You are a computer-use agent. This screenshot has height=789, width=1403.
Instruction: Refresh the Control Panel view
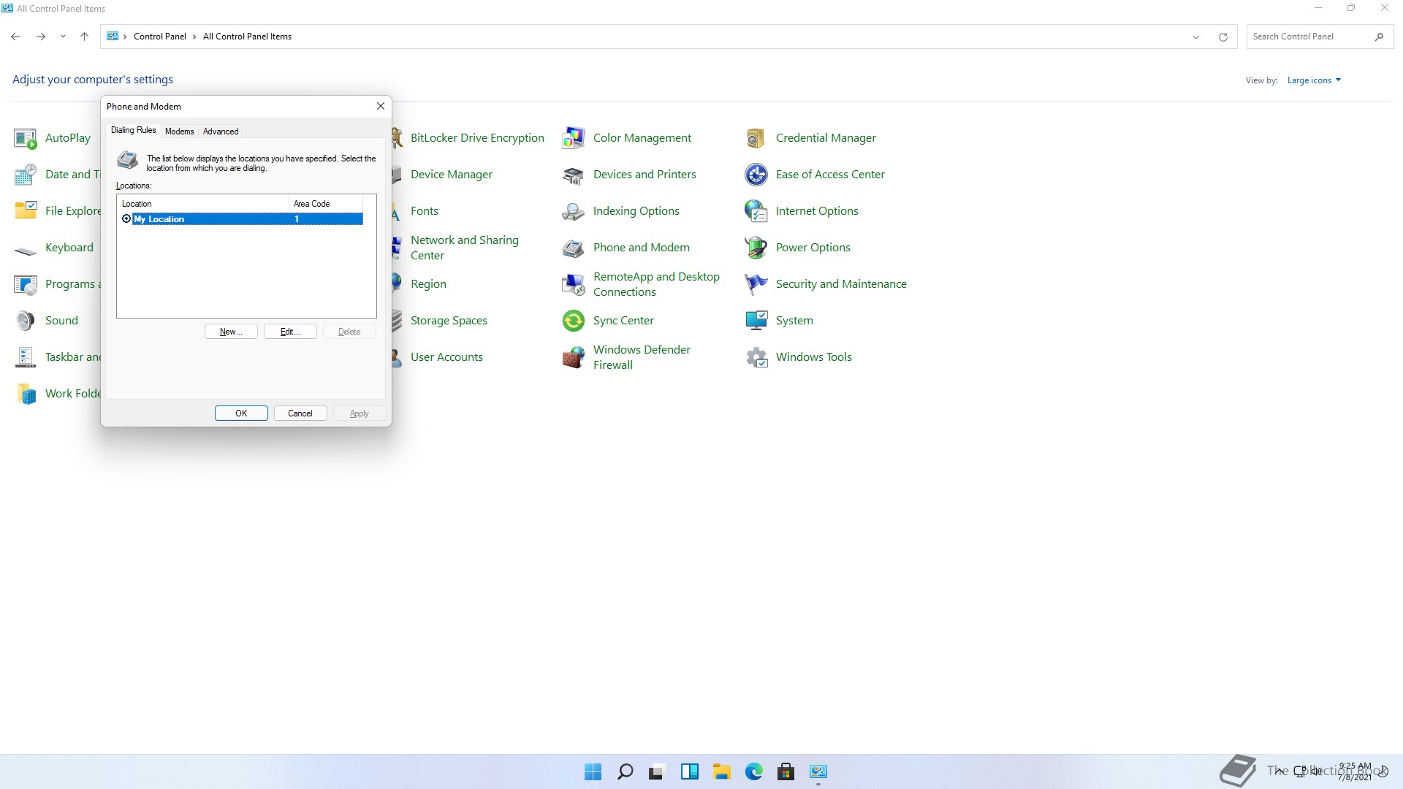pyautogui.click(x=1223, y=37)
